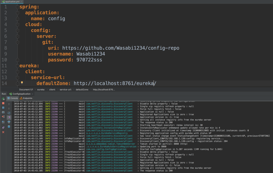The image size is (273, 173).
Task: Pause the console output
Action: (3, 108)
